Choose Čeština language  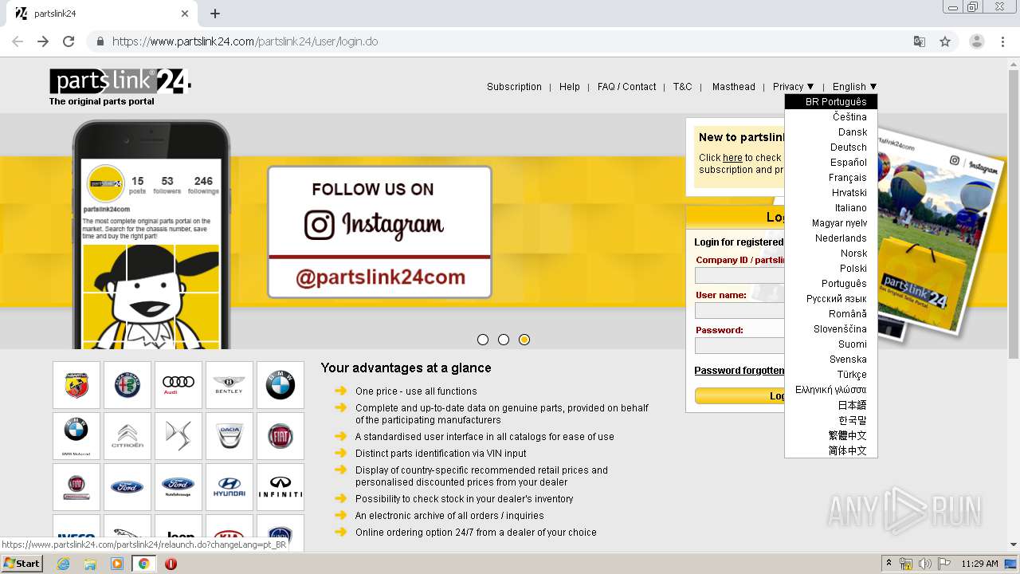[x=831, y=117]
